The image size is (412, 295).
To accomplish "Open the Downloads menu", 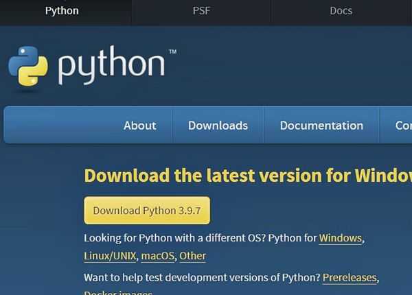I will 218,126.
